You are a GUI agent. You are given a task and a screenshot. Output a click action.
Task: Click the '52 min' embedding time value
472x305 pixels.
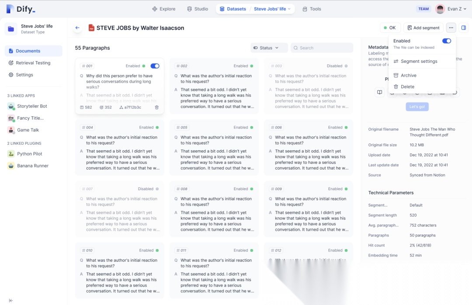click(x=416, y=255)
